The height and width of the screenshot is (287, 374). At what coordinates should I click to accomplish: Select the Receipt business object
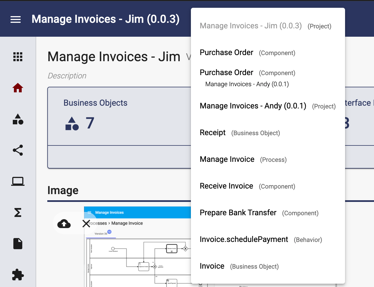[268, 133]
